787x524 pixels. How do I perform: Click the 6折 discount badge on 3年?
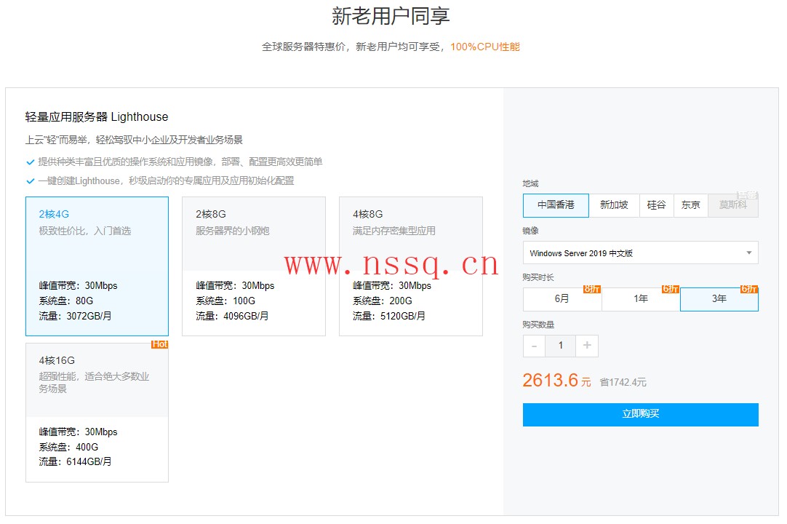click(x=749, y=289)
